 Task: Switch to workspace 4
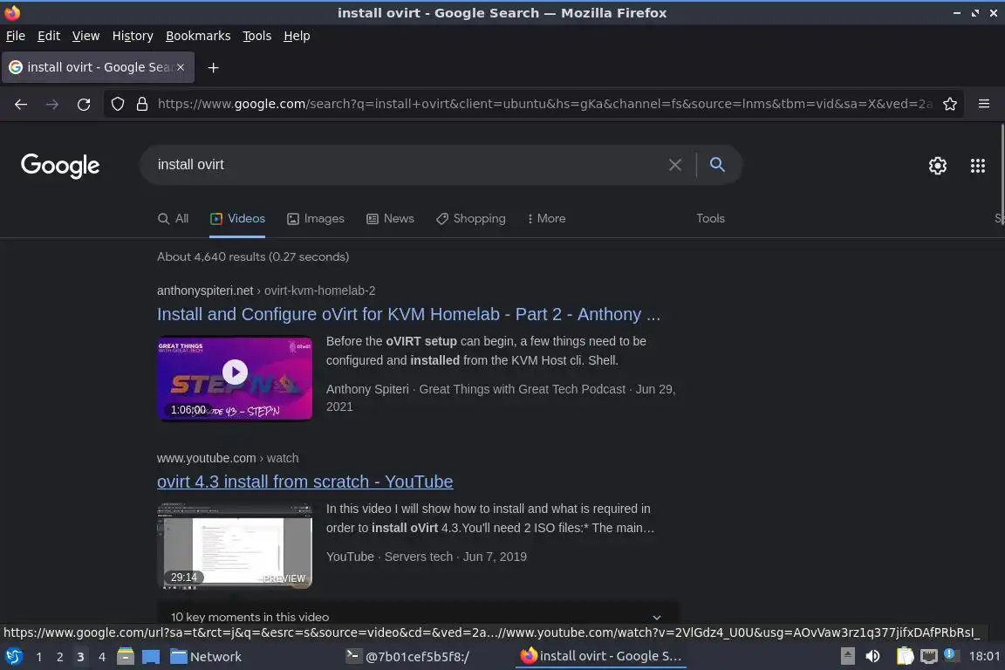[102, 657]
